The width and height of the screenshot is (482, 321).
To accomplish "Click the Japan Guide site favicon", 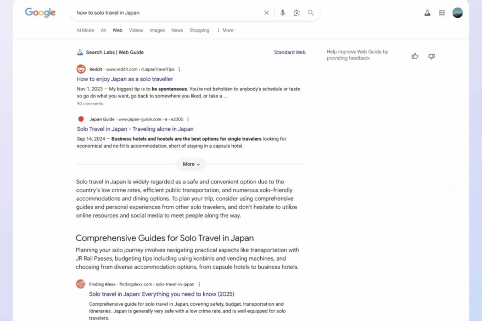I will click(x=81, y=119).
